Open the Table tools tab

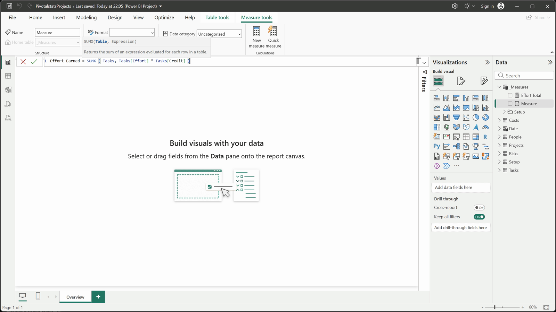point(217,17)
